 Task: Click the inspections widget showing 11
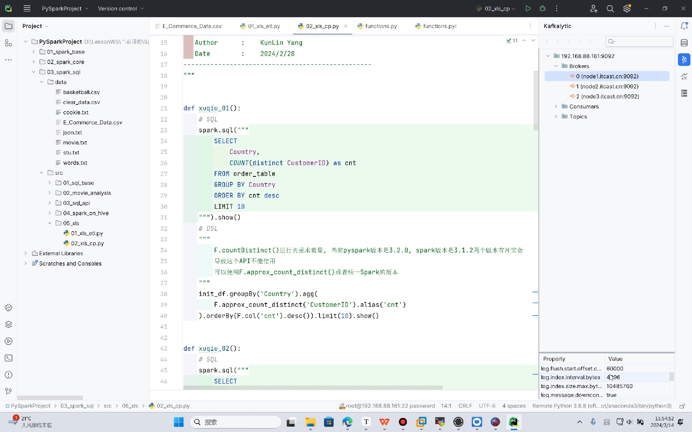tap(512, 40)
